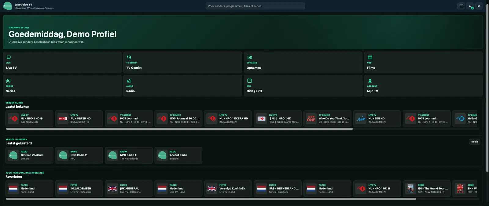489x206 pixels.
Task: Open |UK| GENERAL favorite filter
Action: point(129,189)
